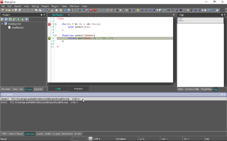Click the INS status bar indicator
This screenshot has width=227, height=141.
point(207,139)
